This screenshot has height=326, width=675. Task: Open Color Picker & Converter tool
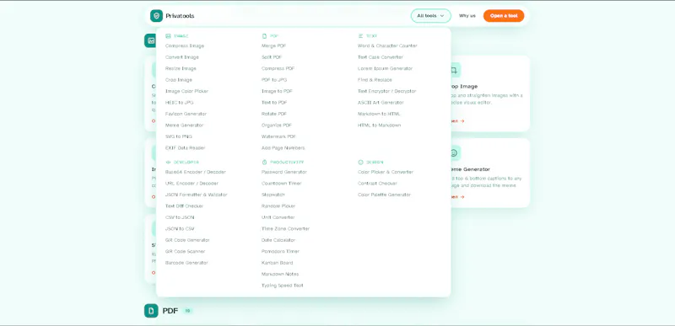tap(386, 172)
